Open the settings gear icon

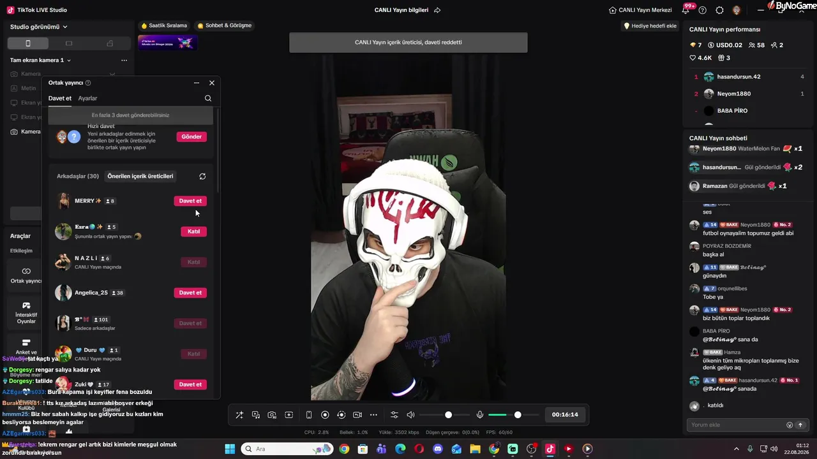719,10
